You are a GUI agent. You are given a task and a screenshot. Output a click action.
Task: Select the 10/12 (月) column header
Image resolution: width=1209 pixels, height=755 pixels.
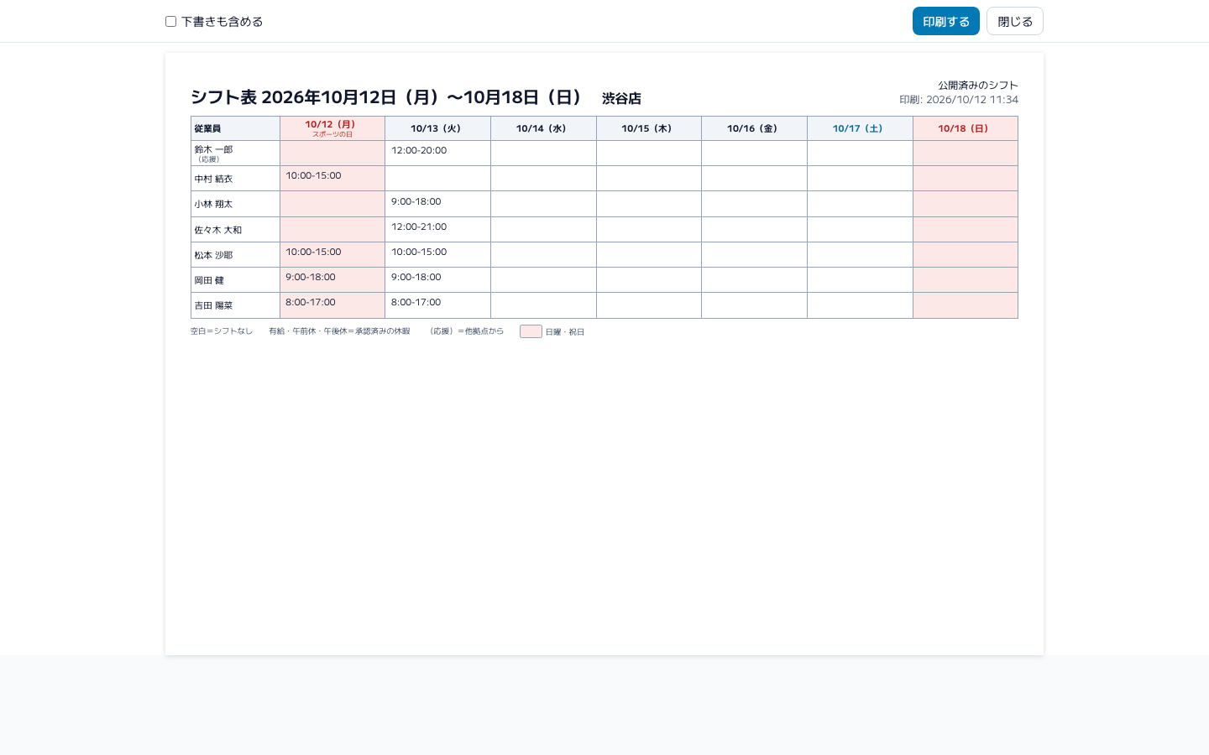(332, 128)
